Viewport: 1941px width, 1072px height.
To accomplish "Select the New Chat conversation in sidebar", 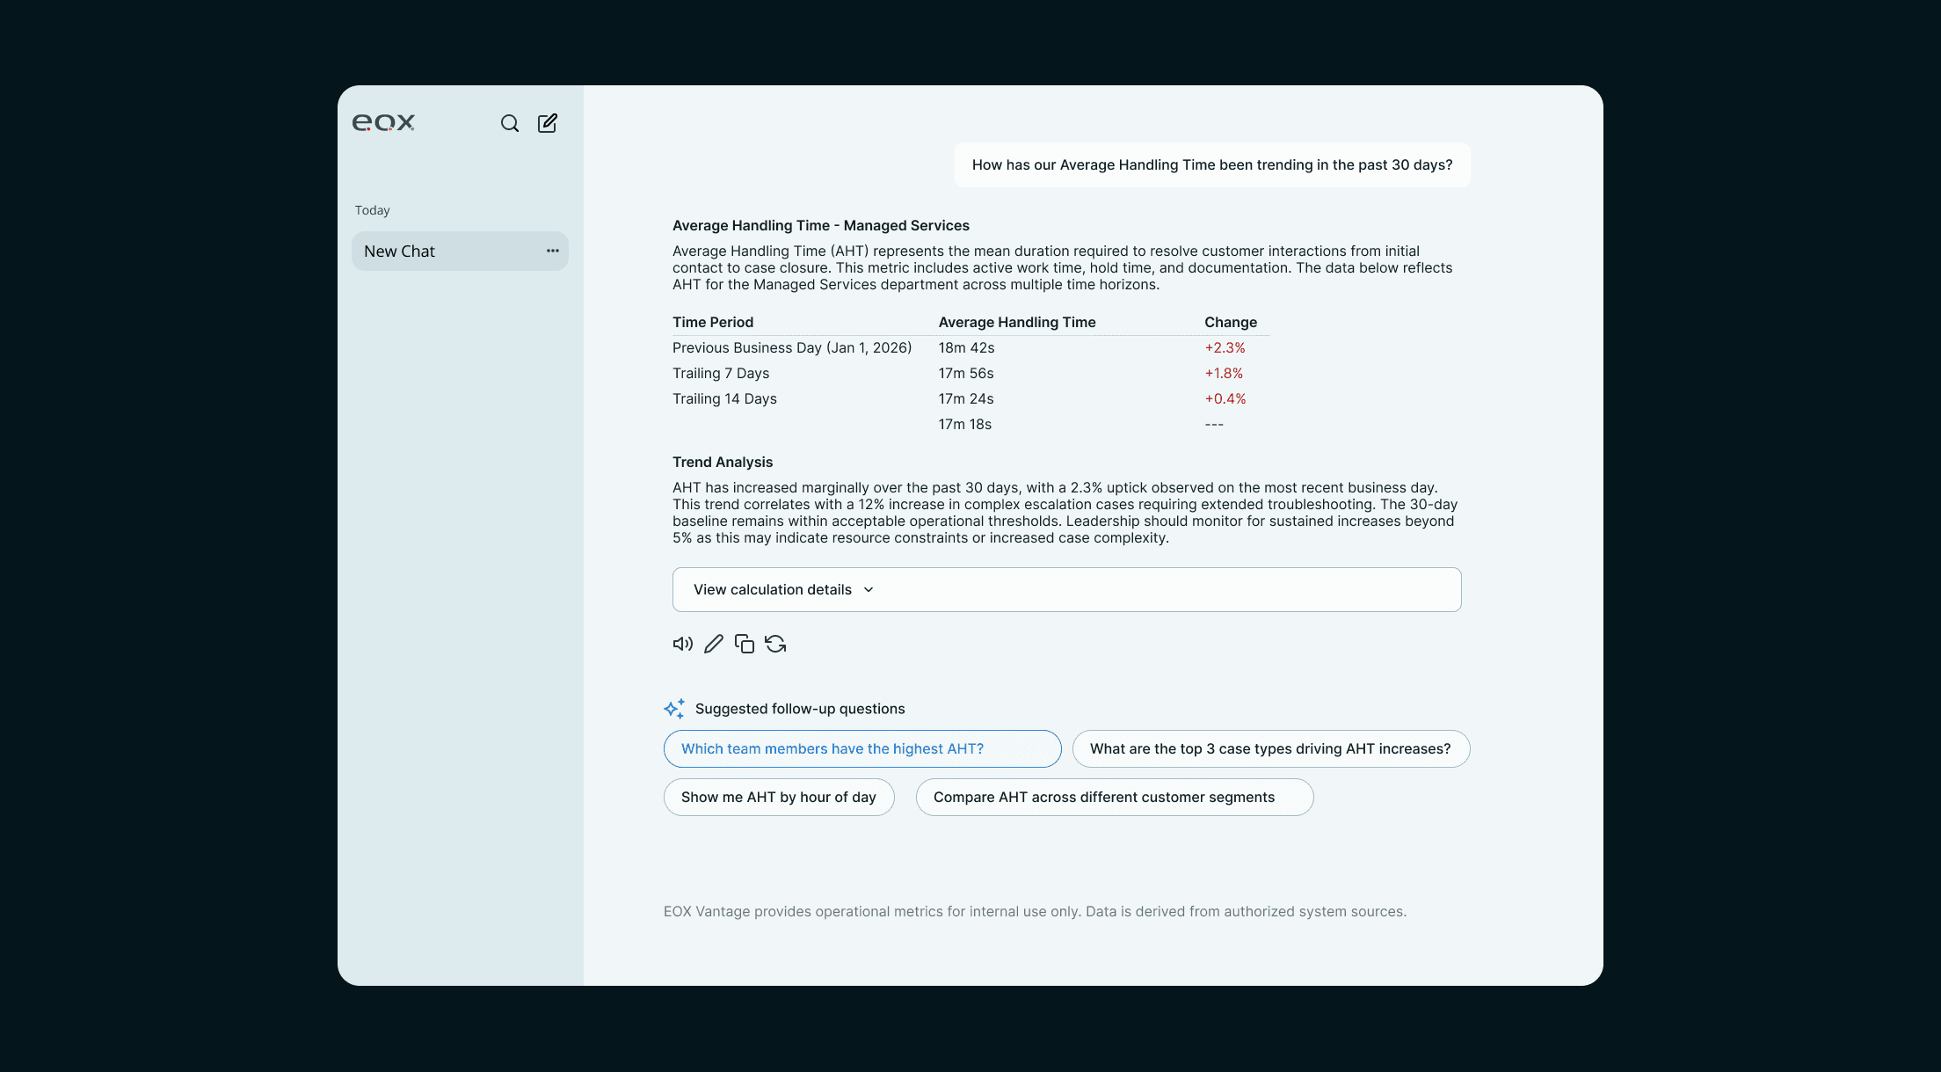I will (440, 252).
